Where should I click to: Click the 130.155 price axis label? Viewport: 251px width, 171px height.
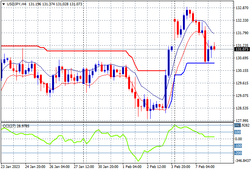click(x=242, y=71)
